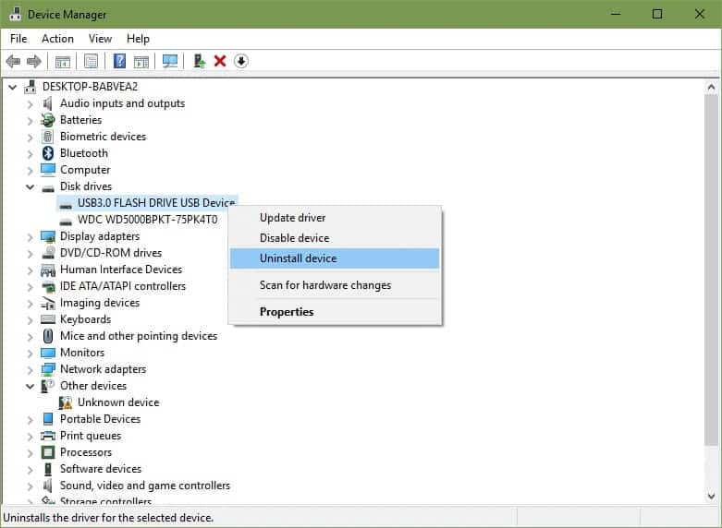Click the vertical scrollbar thumb
The image size is (722, 528).
711,270
